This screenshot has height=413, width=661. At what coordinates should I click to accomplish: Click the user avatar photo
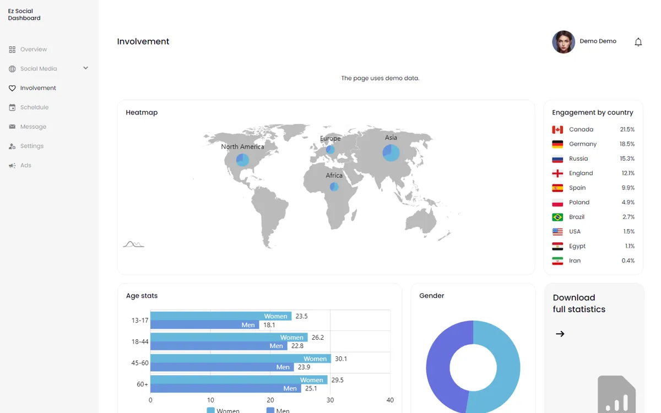coord(564,42)
